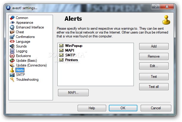Click the Add button
Image resolution: width=182 pixels, height=122 pixels.
pyautogui.click(x=154, y=46)
